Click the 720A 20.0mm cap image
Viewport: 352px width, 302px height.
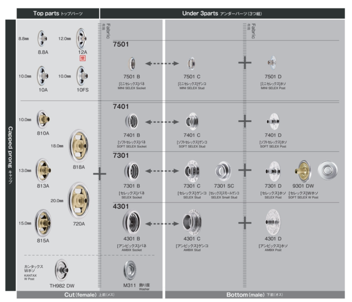(x=78, y=200)
